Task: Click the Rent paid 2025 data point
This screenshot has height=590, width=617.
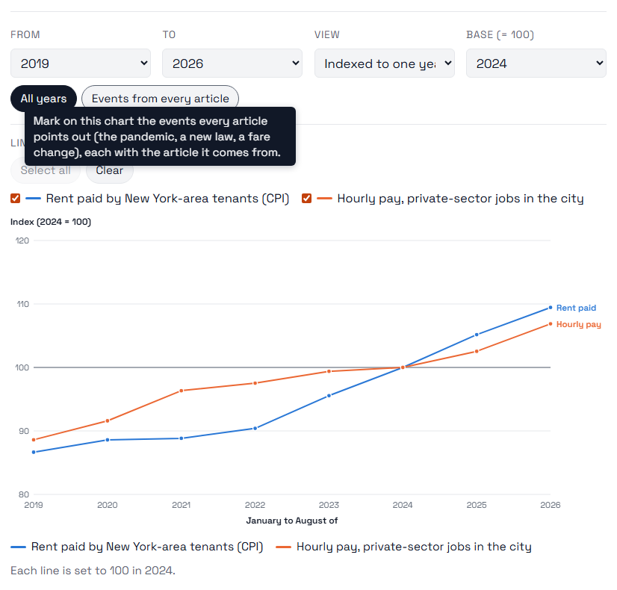Action: (x=477, y=335)
